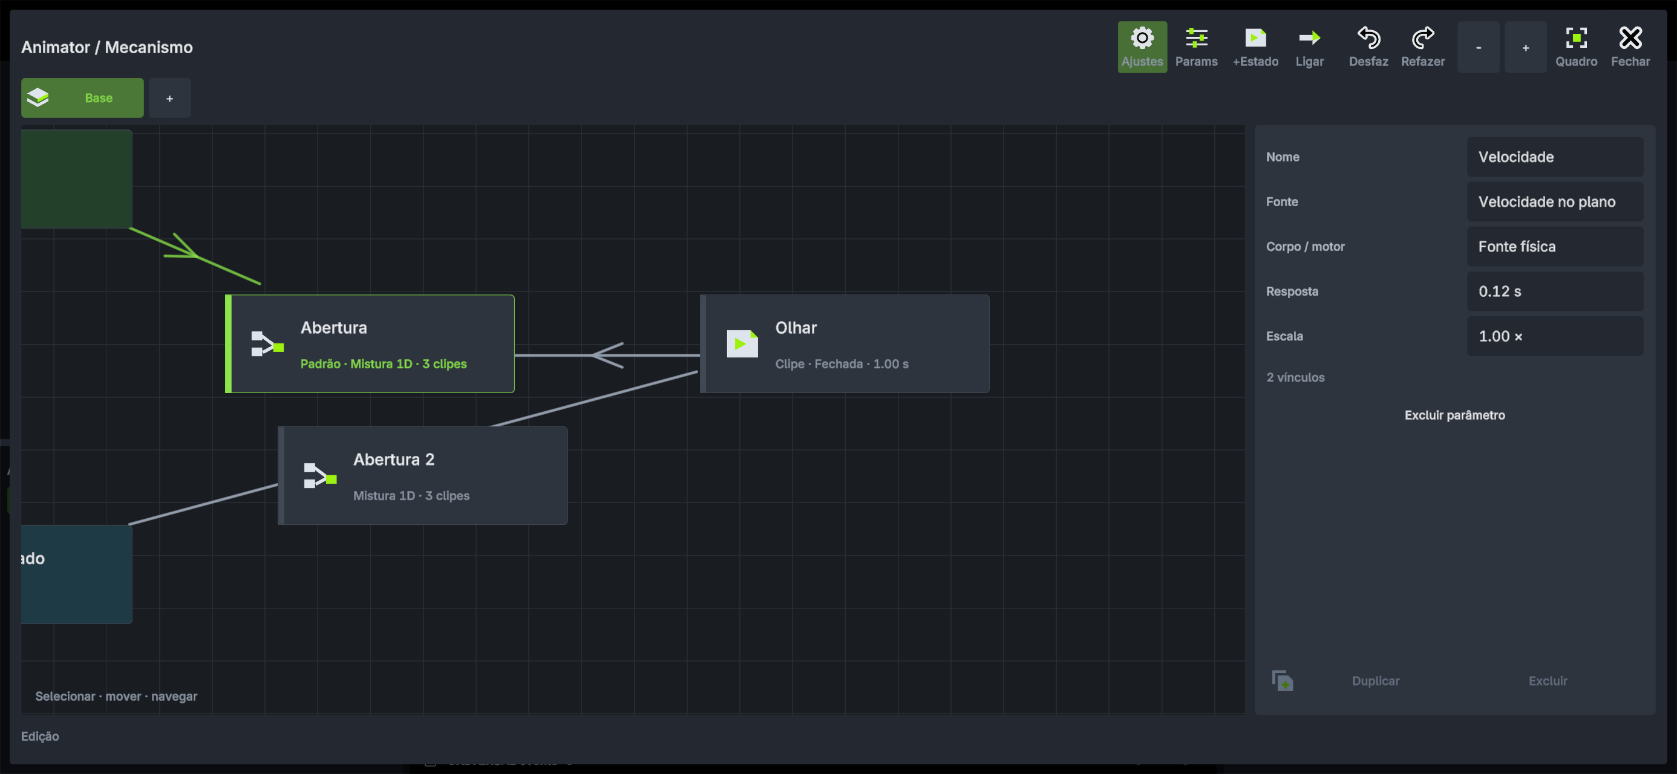
Task: Click 'Padrão · Mistura 1D · 3 clipes' text
Action: click(x=384, y=364)
